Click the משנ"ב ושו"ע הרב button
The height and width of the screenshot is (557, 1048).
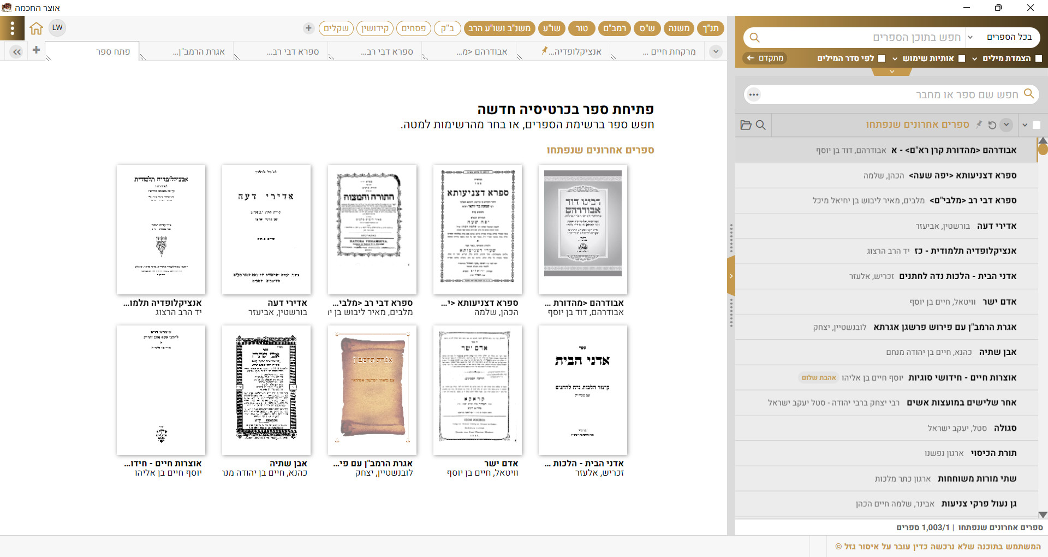499,28
